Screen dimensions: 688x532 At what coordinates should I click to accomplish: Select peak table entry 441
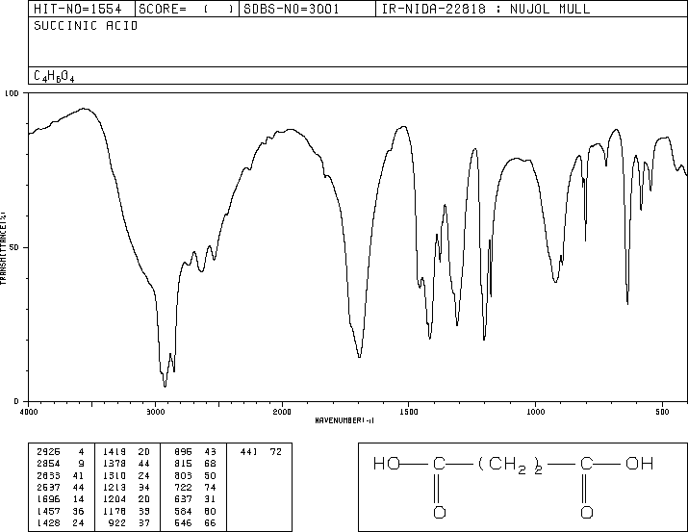[249, 452]
